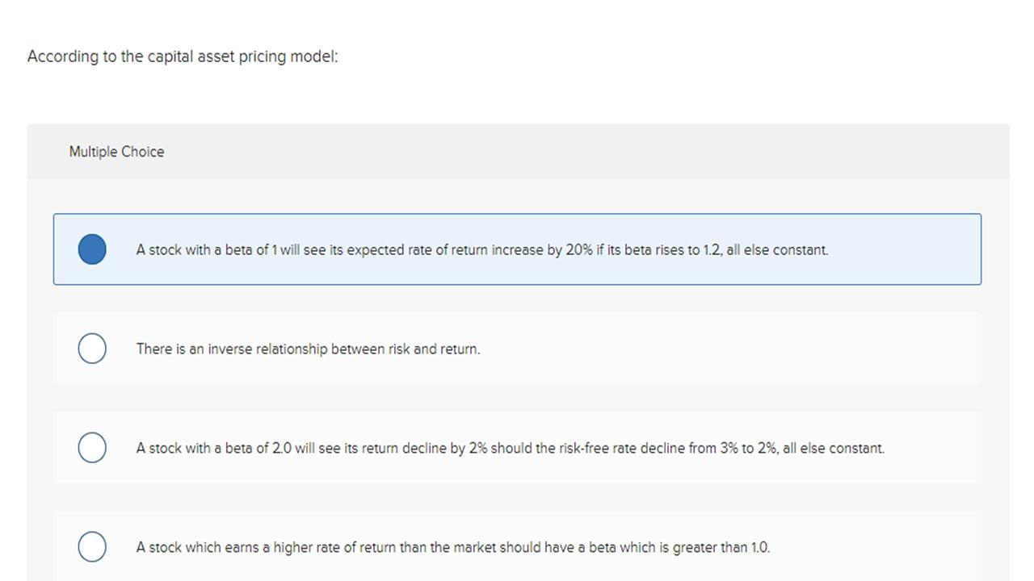1034x581 pixels.
Task: Click the inverse risk and return statement
Action: coord(308,349)
